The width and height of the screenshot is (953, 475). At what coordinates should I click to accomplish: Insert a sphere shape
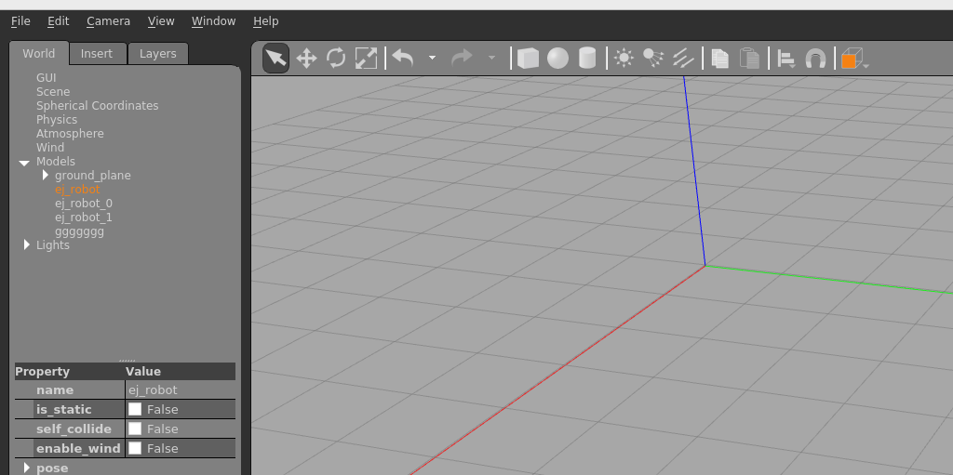[x=558, y=59]
